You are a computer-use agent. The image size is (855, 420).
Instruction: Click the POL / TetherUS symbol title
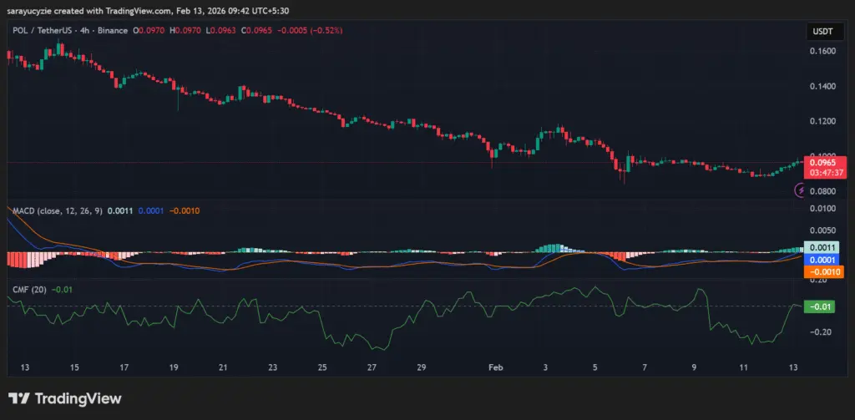coord(44,30)
